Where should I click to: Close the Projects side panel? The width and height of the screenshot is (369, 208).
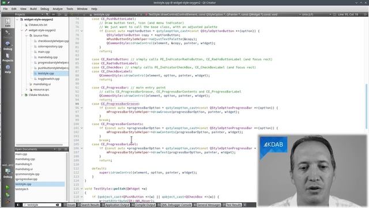(x=66, y=14)
